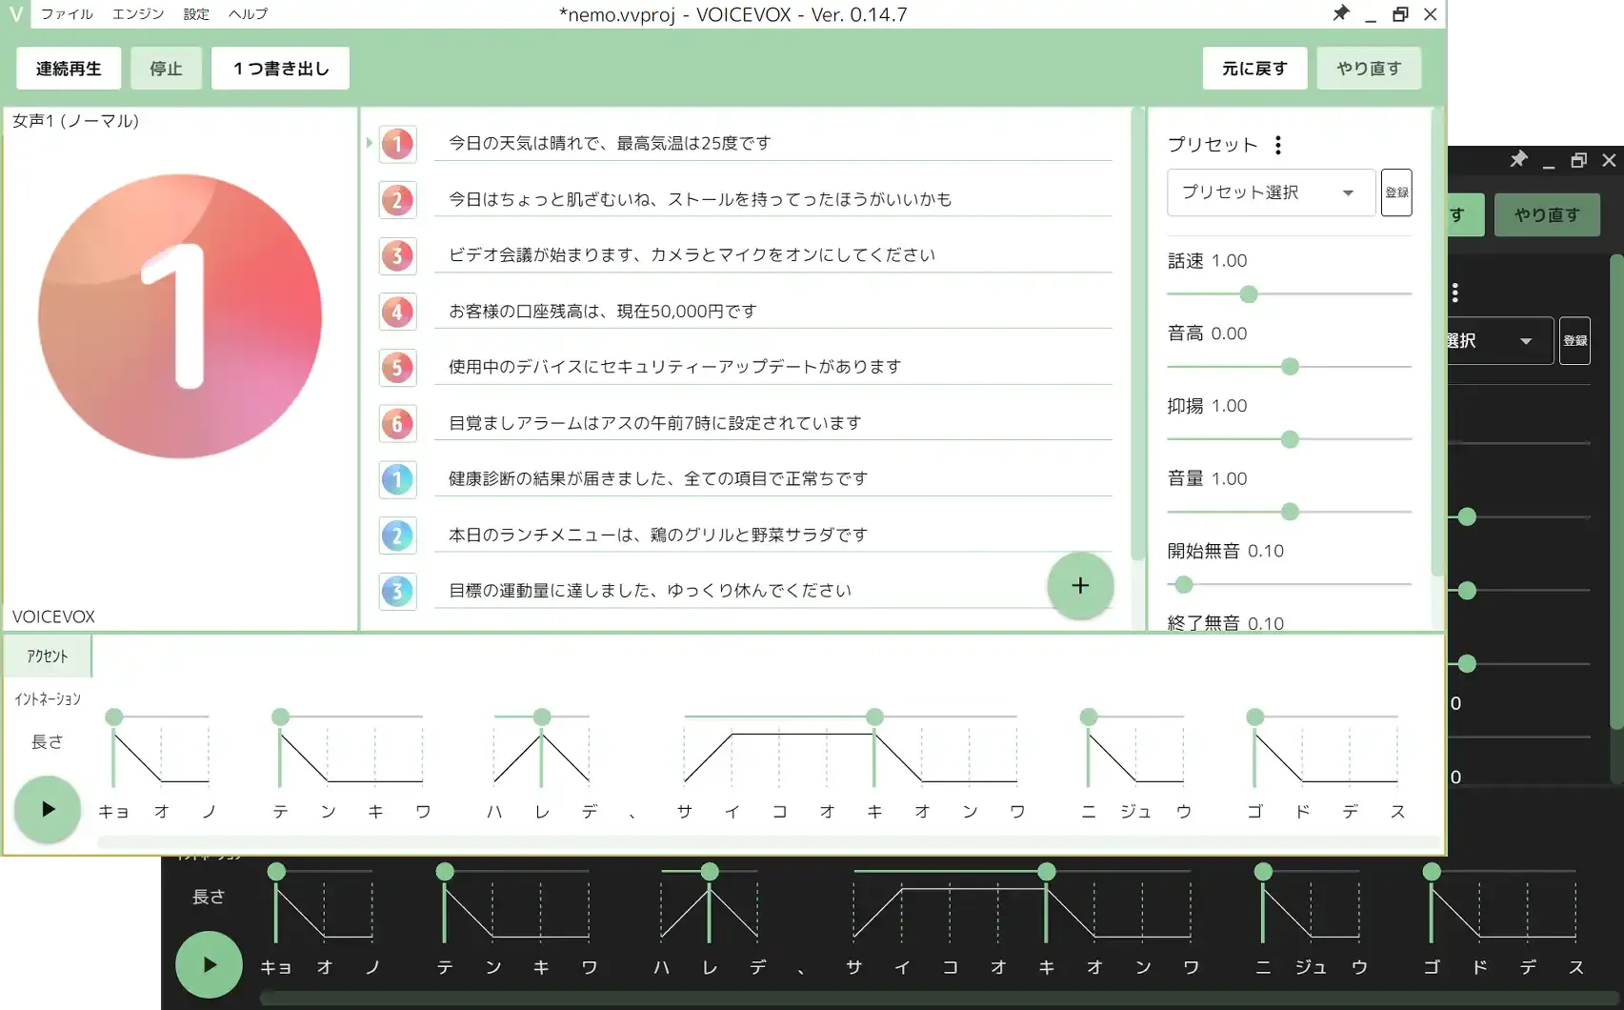This screenshot has width=1624, height=1010.
Task: Click the 連続再生 button
Action: [69, 69]
